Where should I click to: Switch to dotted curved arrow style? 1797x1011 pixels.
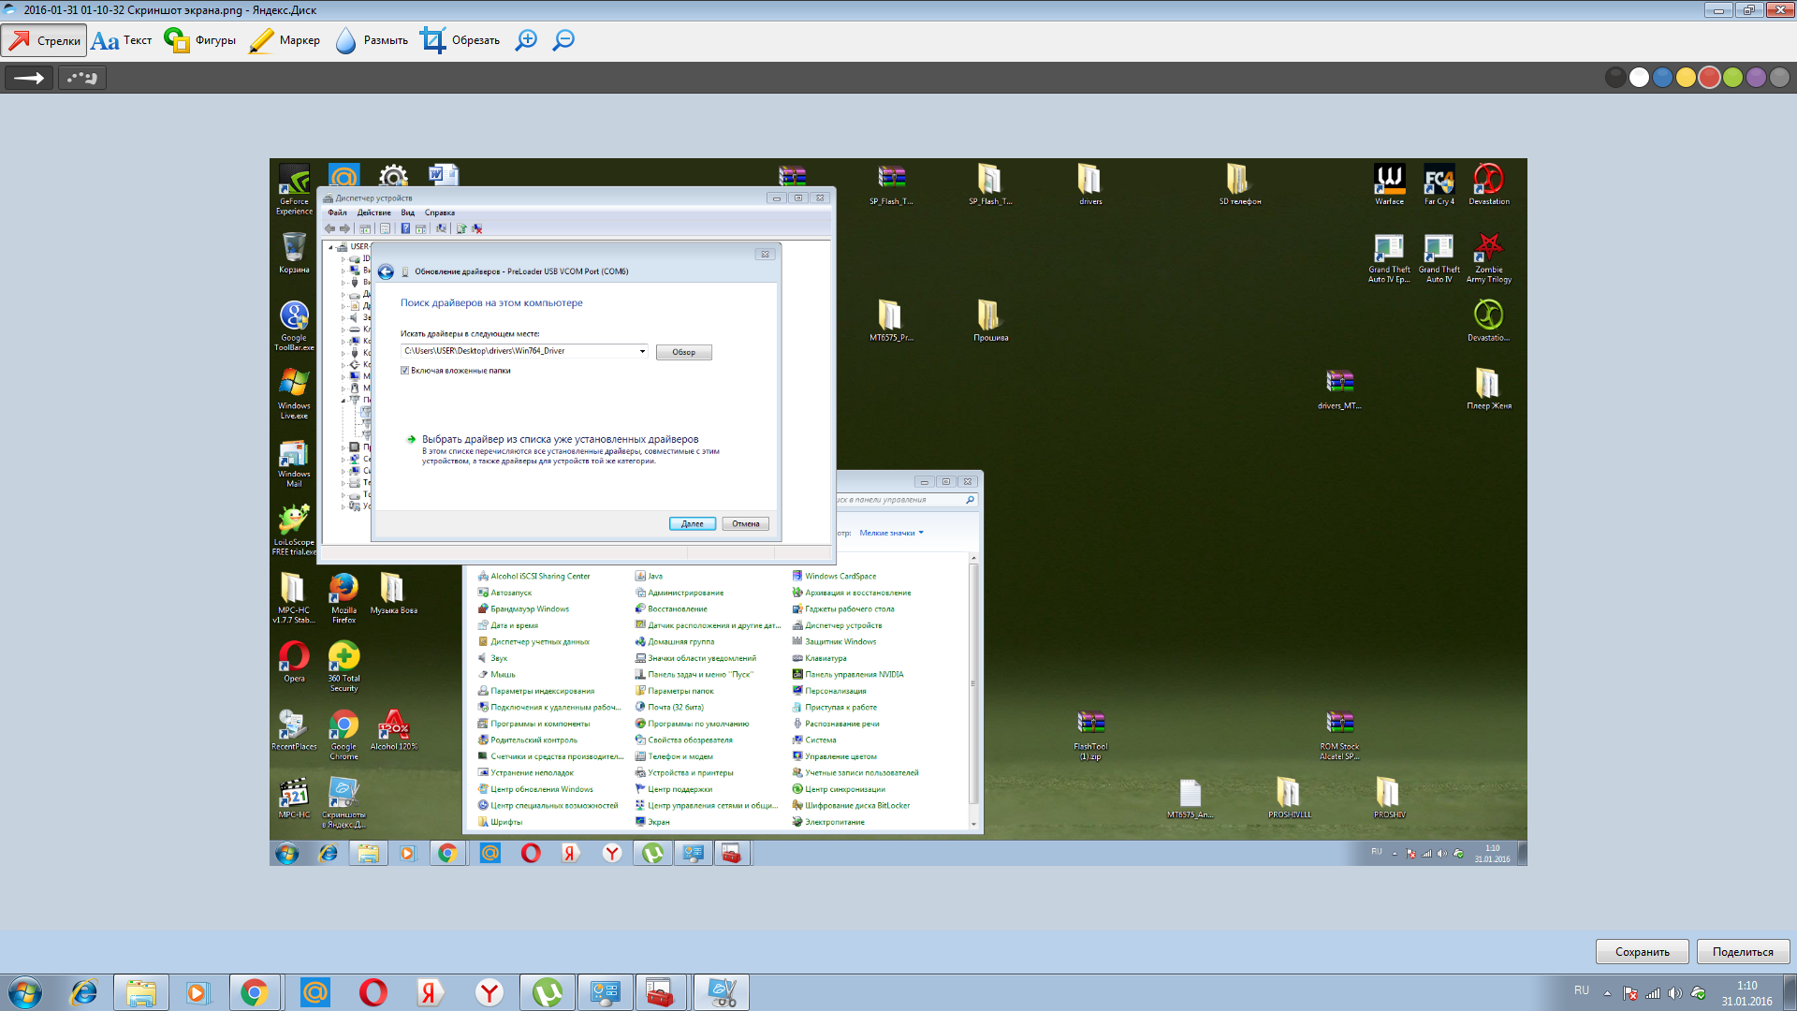click(x=82, y=78)
